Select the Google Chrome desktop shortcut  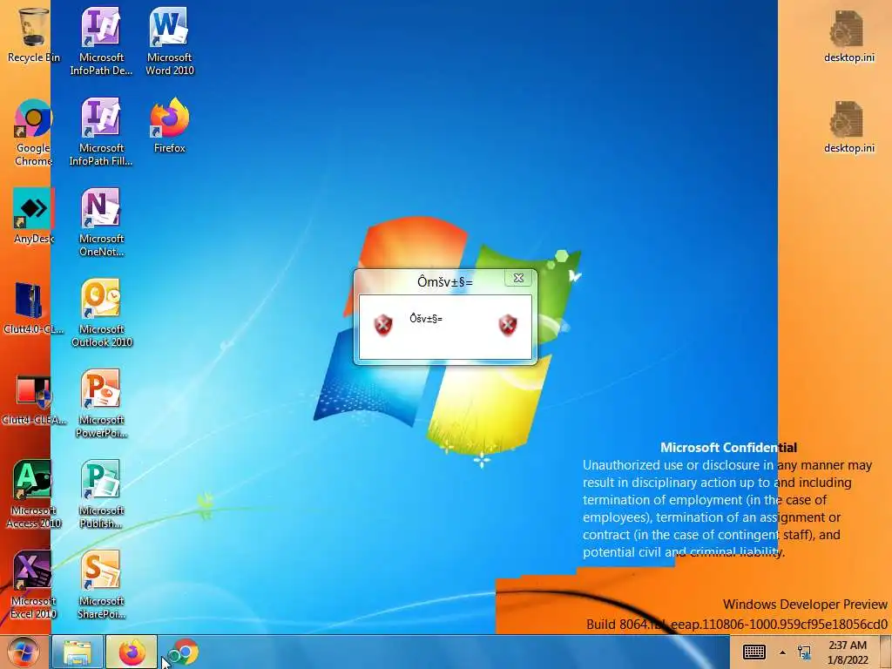(x=34, y=132)
